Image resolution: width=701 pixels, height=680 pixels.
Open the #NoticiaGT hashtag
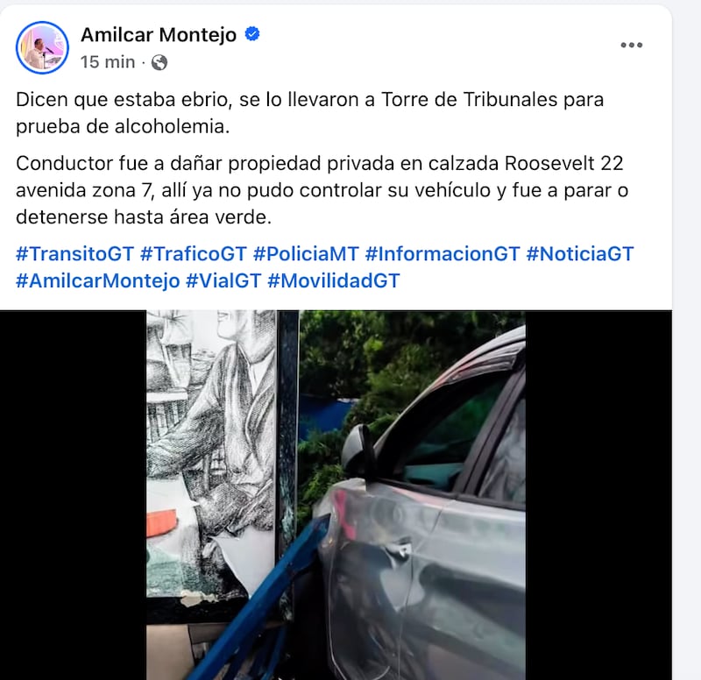click(x=580, y=254)
